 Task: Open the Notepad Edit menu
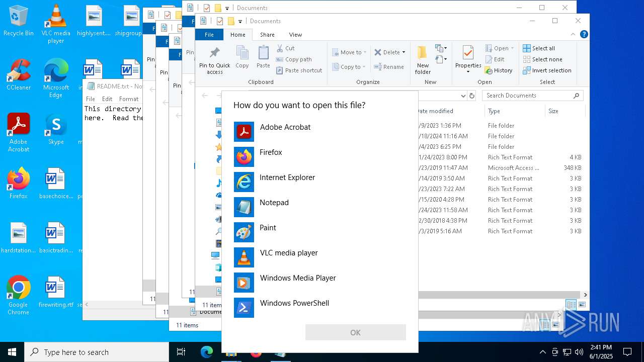(x=107, y=99)
